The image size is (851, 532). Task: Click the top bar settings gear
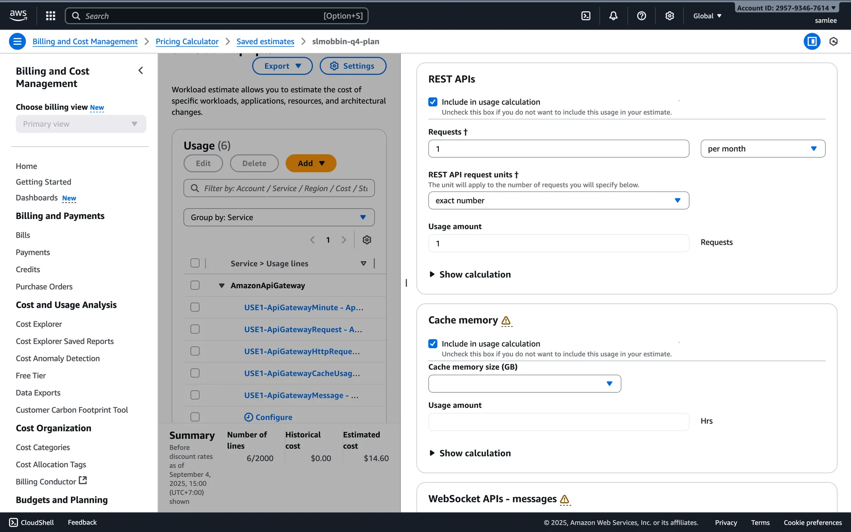pos(669,16)
